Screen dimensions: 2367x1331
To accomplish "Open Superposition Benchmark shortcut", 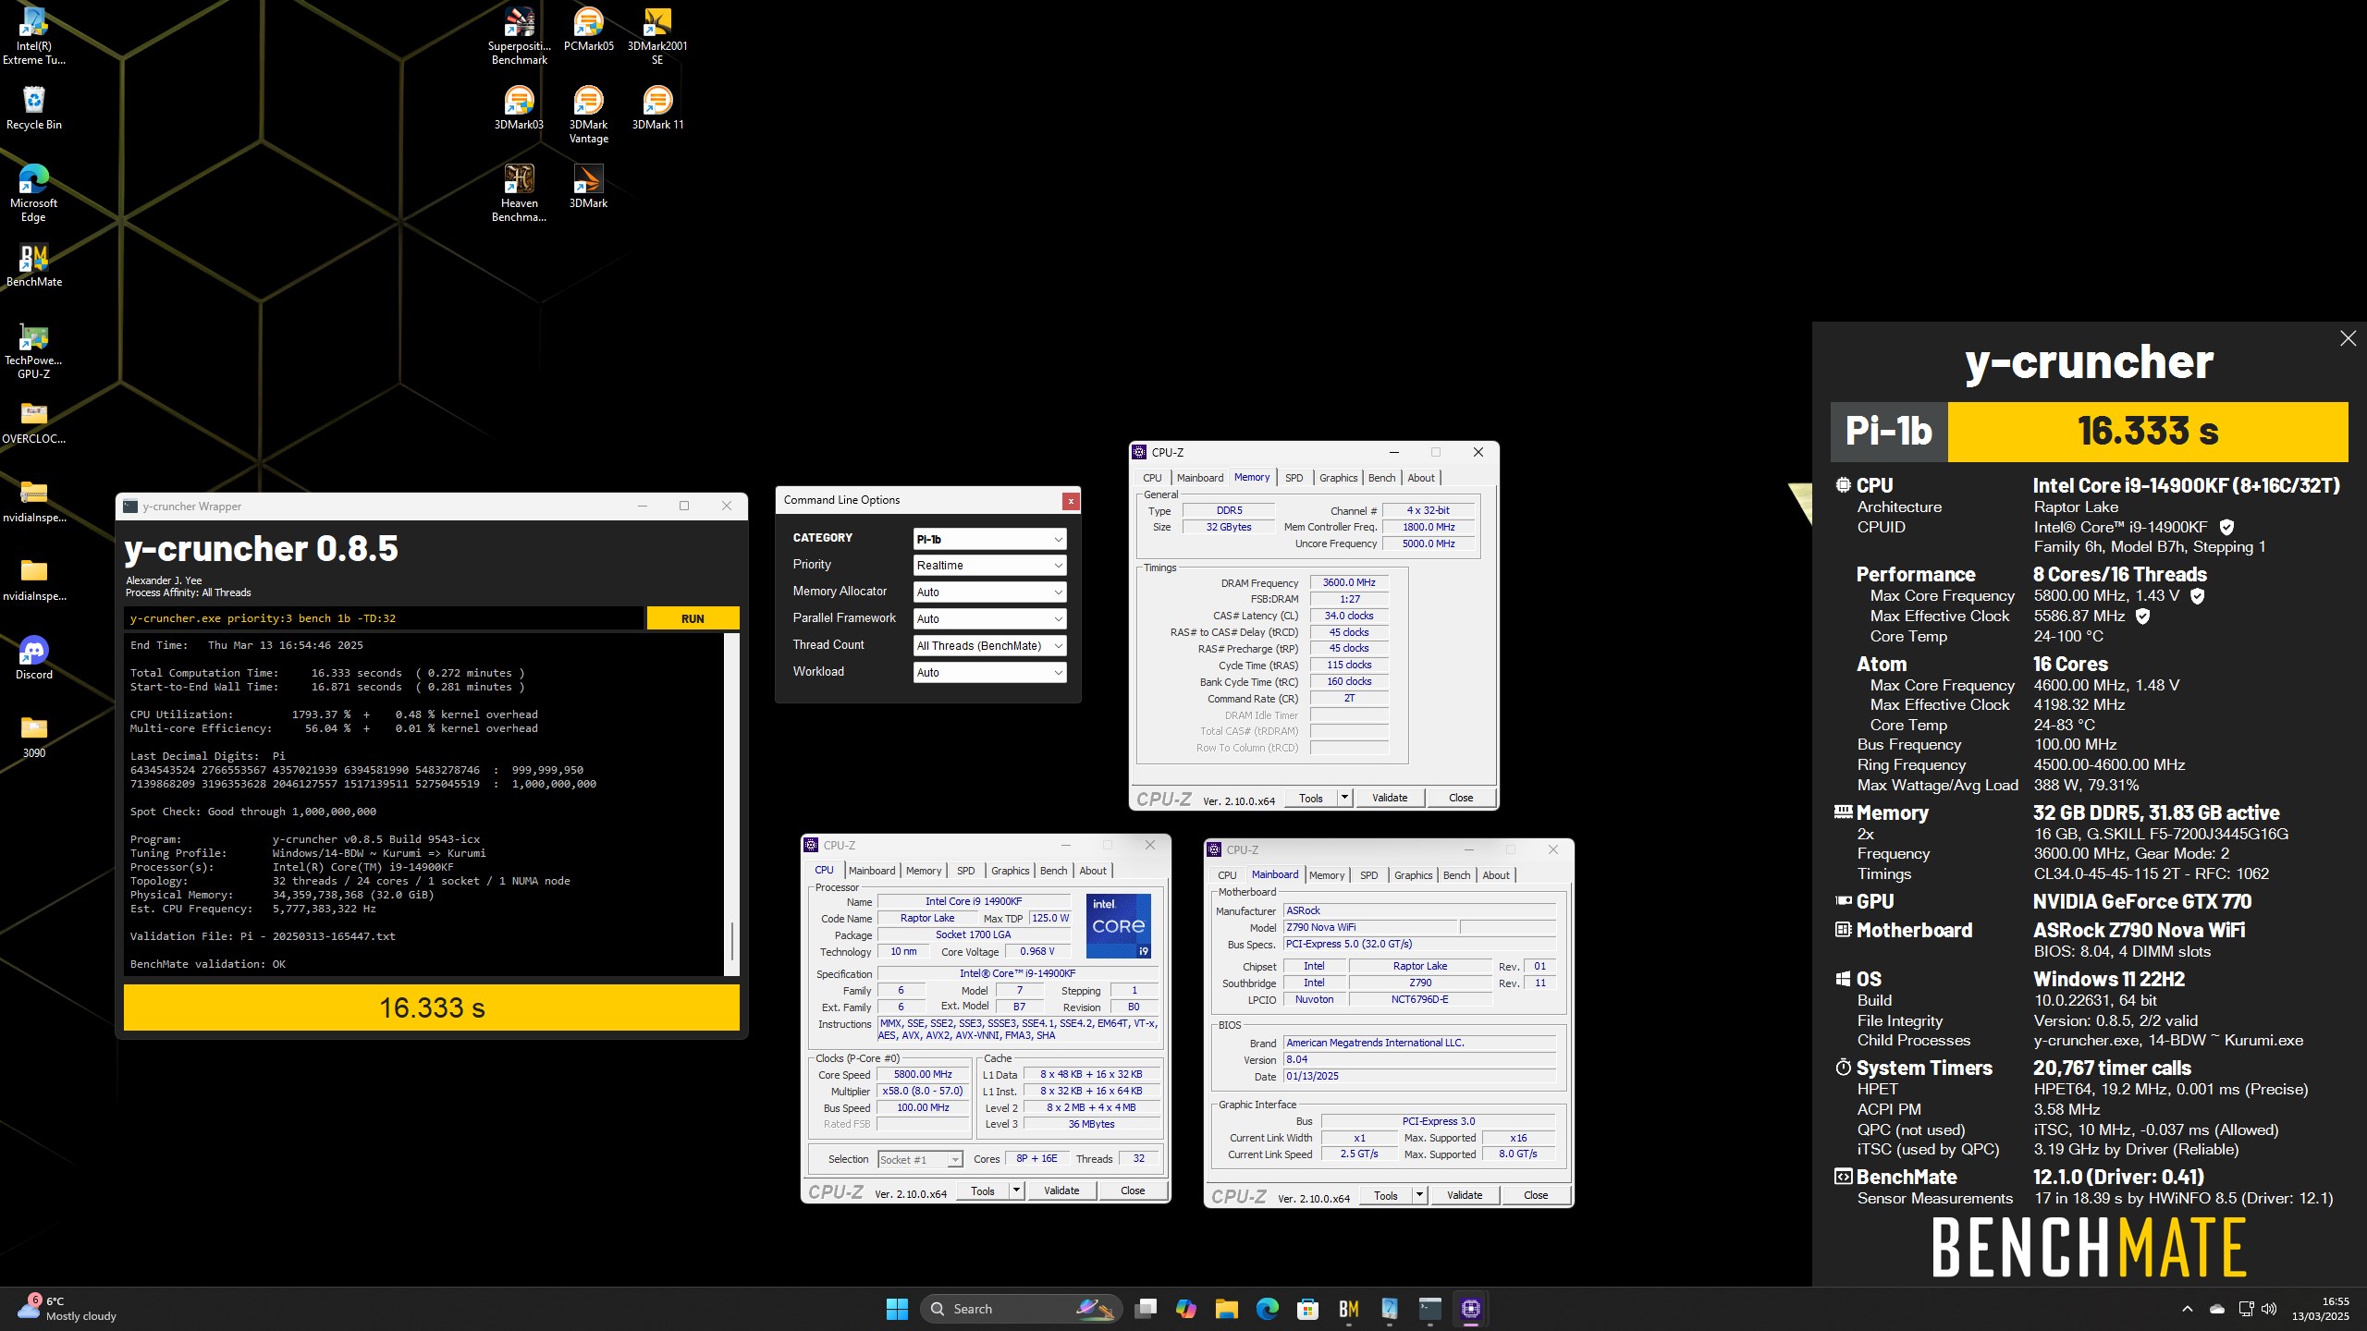I will [x=519, y=35].
